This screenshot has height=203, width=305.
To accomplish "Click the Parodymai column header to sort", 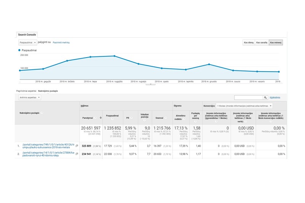I will click(x=87, y=118).
